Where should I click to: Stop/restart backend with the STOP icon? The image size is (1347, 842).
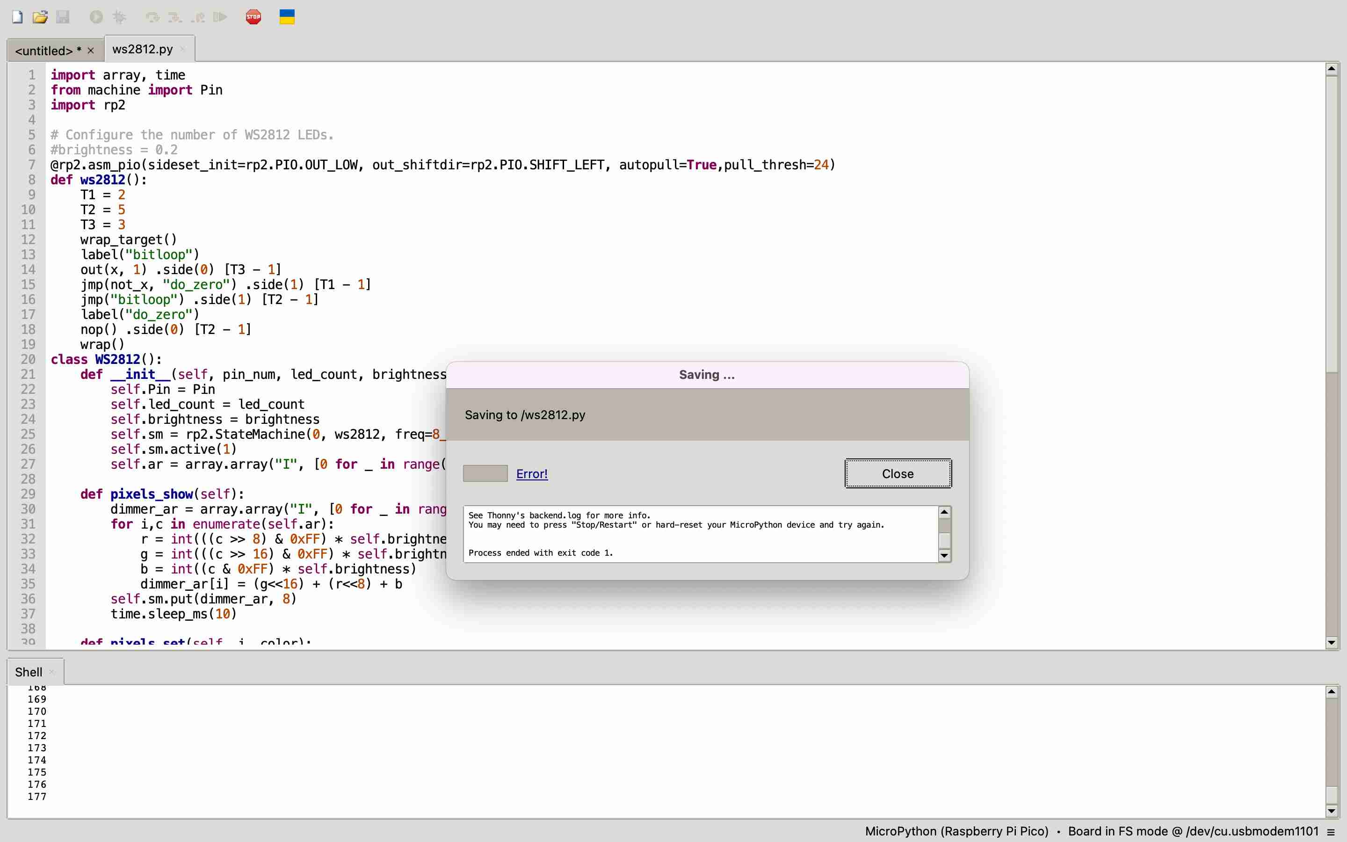pyautogui.click(x=253, y=17)
